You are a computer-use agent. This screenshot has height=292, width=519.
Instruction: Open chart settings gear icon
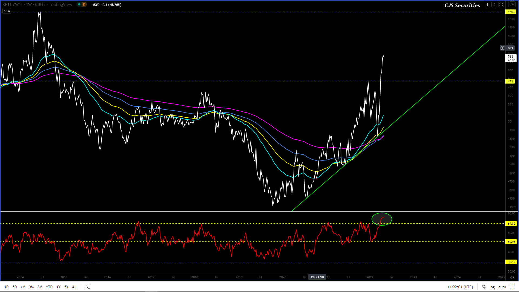click(x=512, y=277)
